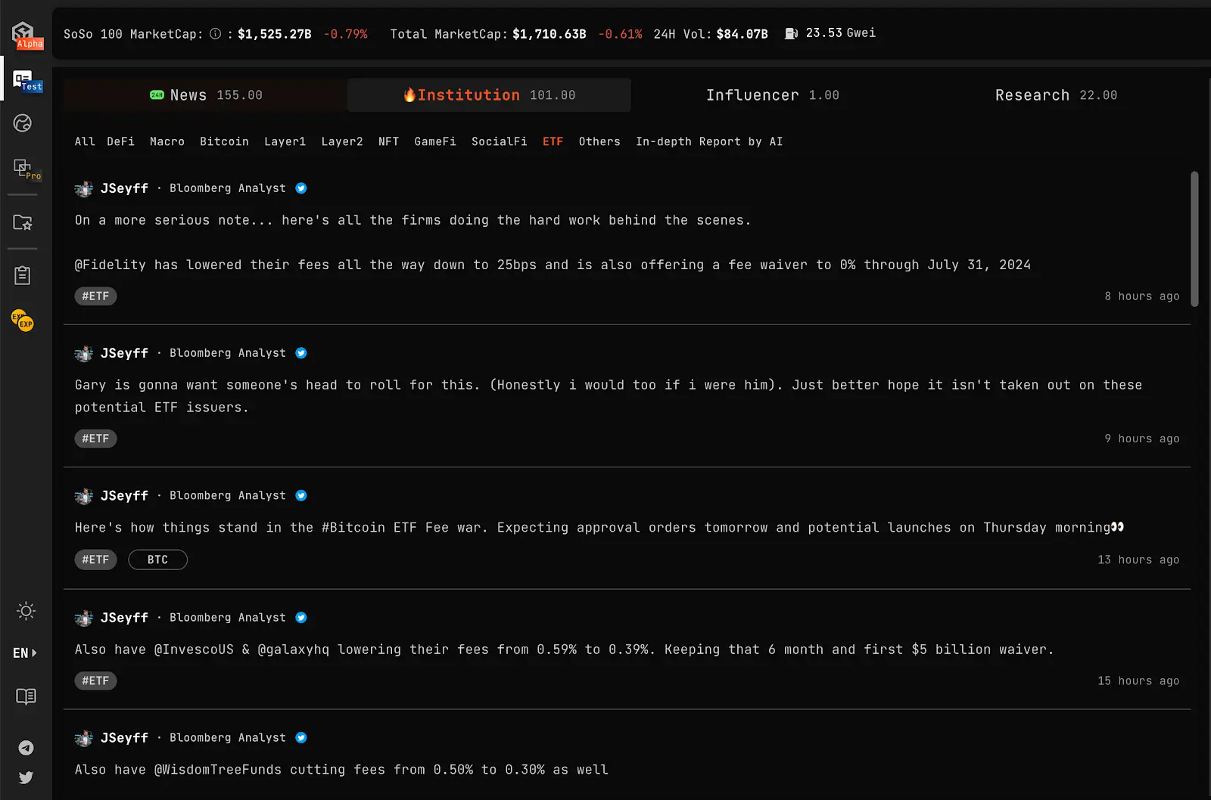Image resolution: width=1211 pixels, height=800 pixels.
Task: Select the GameFi category filter
Action: (x=435, y=141)
